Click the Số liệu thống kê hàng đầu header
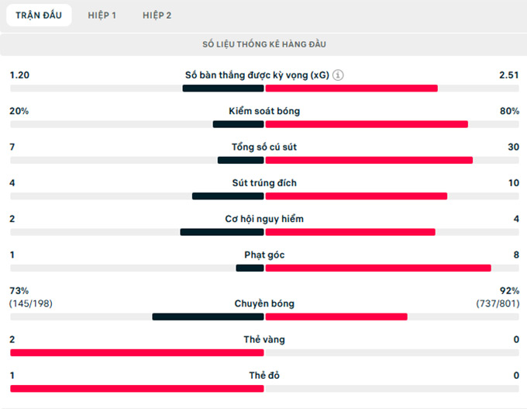 264,44
